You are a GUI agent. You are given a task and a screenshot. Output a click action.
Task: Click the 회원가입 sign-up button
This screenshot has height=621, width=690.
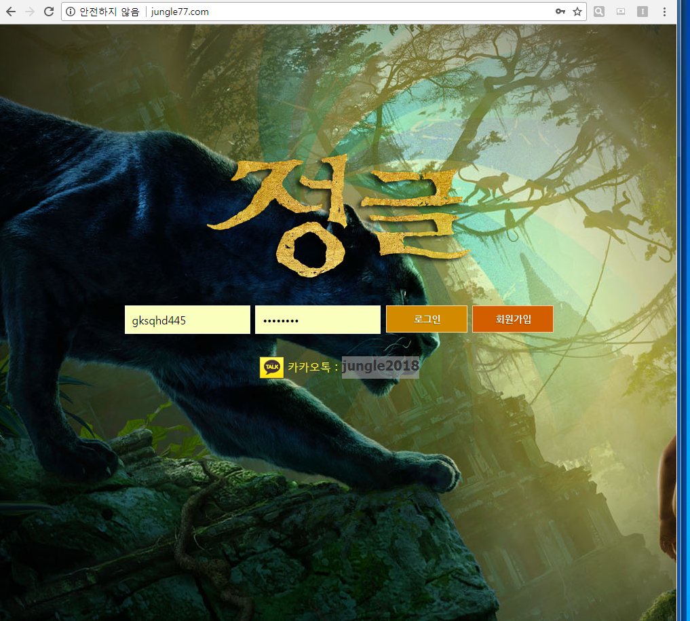click(x=513, y=319)
